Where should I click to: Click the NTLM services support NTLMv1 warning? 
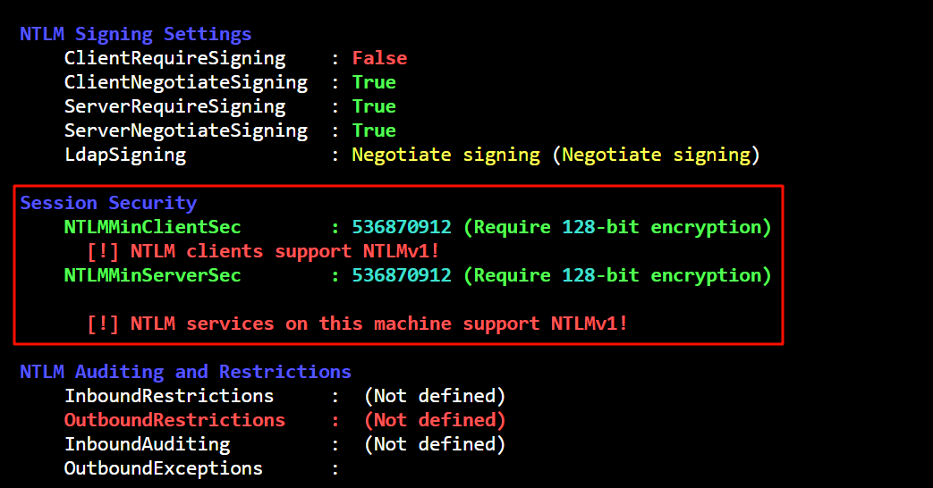(358, 324)
